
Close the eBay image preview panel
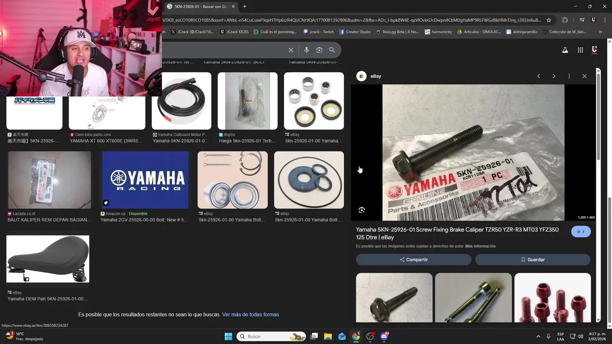pyautogui.click(x=584, y=76)
